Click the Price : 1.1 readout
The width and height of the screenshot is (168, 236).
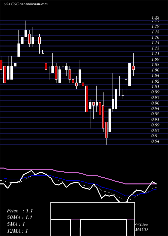pos(19,211)
